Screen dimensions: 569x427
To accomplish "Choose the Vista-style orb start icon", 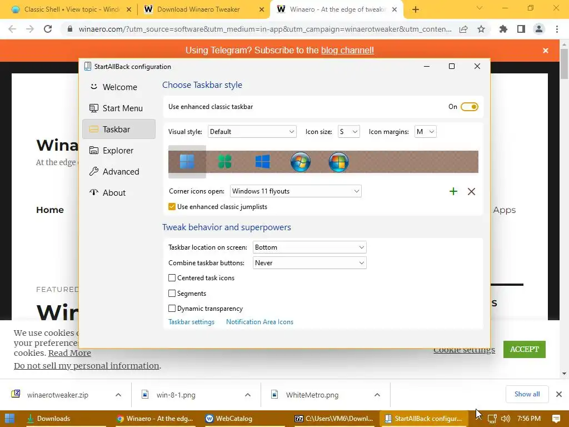I will (x=338, y=162).
